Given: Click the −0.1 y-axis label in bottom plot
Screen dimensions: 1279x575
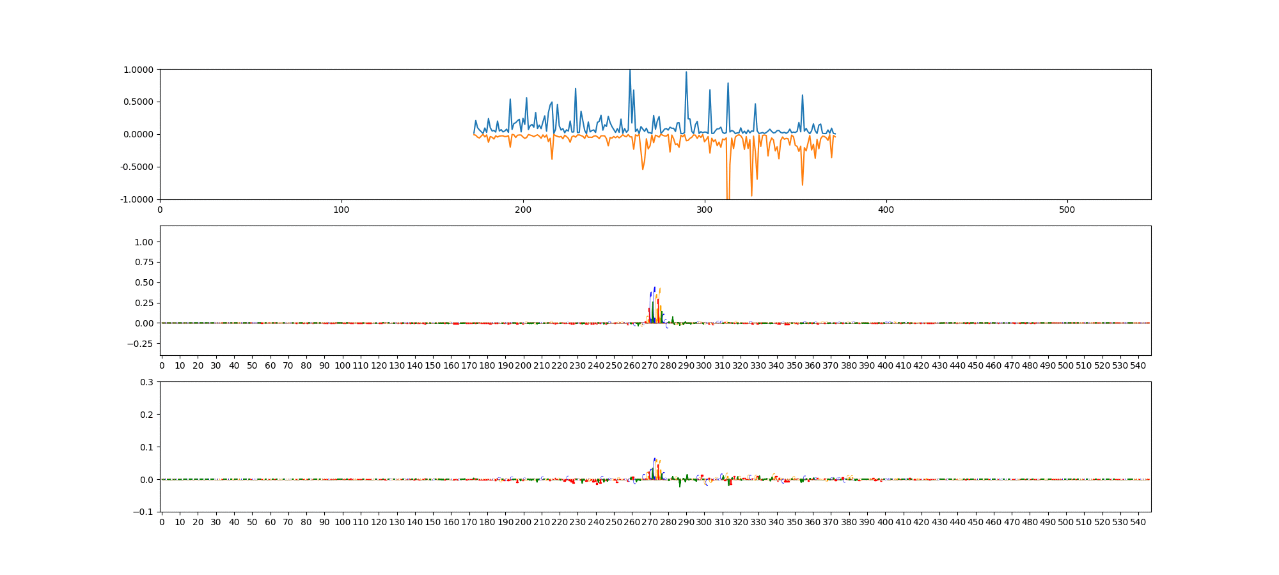Looking at the screenshot, I should [144, 512].
